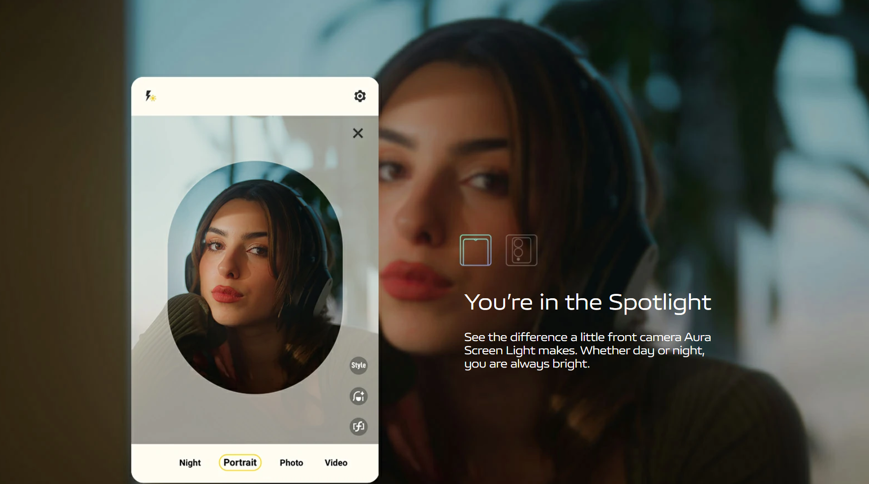Viewport: 869px width, 484px height.
Task: Tap the aperture f icon
Action: pyautogui.click(x=359, y=427)
